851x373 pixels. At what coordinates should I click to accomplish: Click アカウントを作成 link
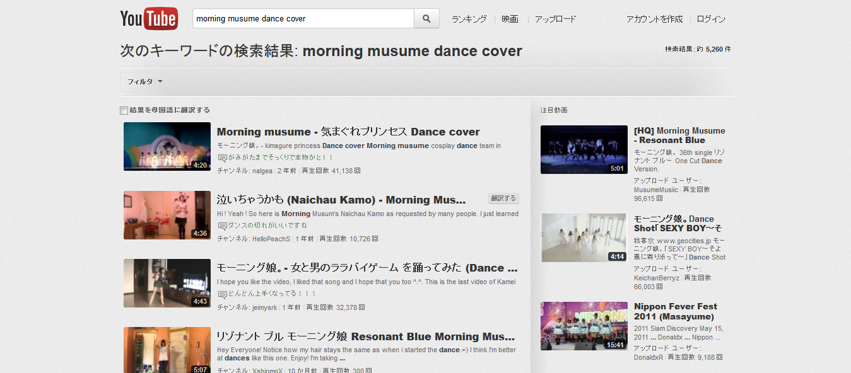[x=654, y=19]
